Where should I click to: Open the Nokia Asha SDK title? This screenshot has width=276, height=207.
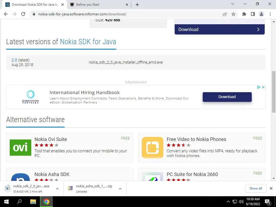point(52,174)
